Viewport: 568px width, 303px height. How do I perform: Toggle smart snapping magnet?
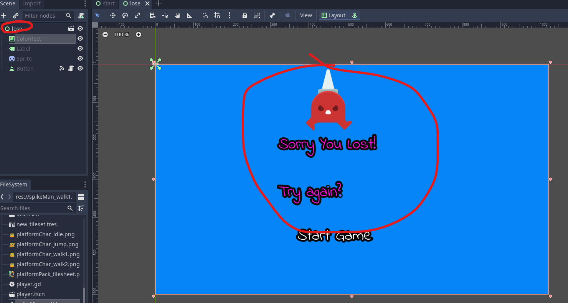205,15
